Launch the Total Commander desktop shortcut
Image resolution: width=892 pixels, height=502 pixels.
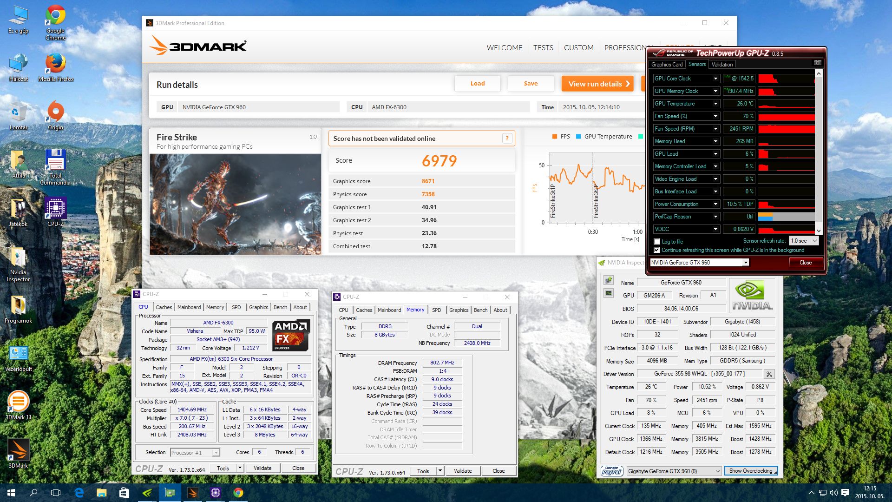55,167
